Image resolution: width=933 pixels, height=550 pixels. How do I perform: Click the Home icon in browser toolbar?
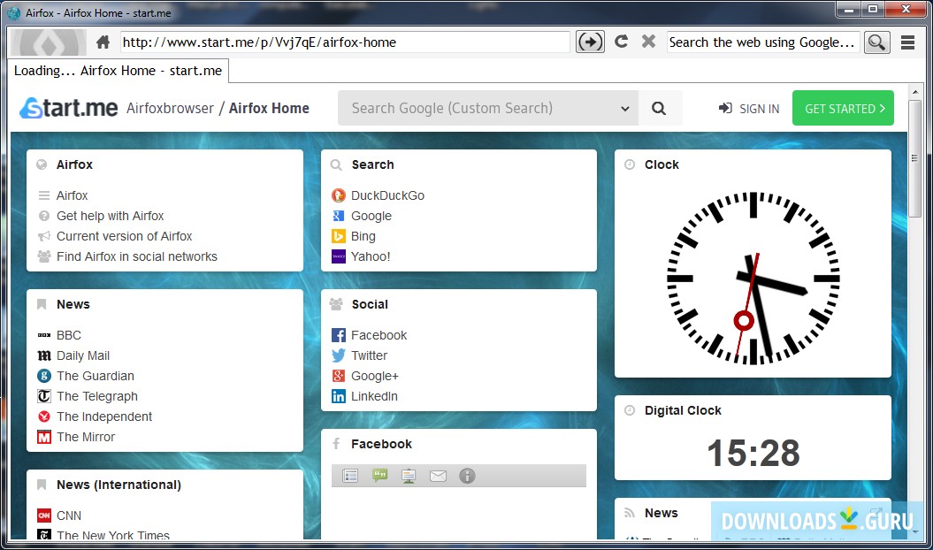tap(103, 42)
